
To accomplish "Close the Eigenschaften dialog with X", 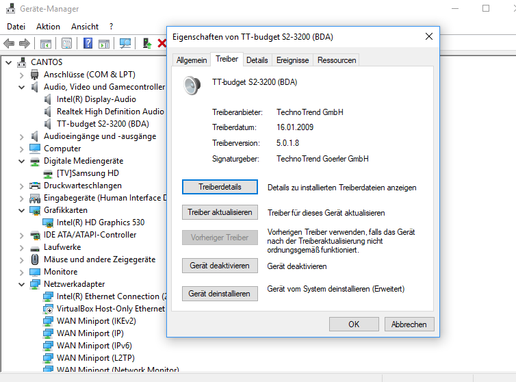I will click(x=429, y=36).
